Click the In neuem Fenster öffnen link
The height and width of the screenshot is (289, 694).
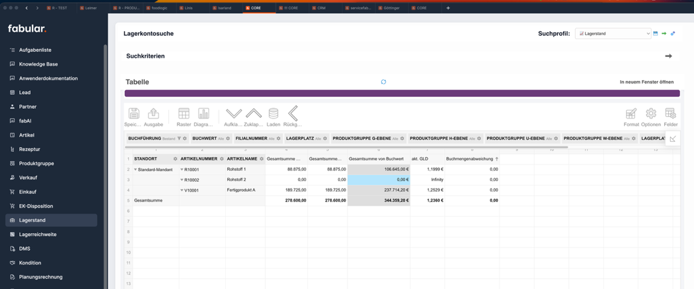pyautogui.click(x=646, y=82)
